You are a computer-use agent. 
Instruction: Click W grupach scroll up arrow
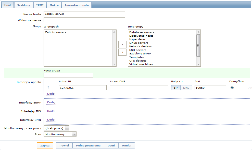[114, 32]
